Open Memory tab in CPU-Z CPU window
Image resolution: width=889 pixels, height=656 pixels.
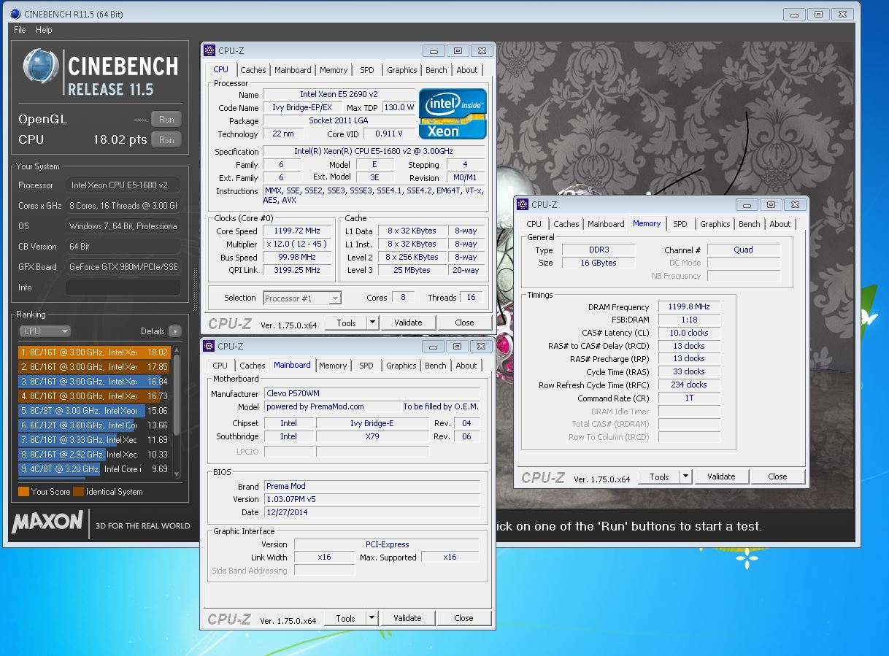point(334,70)
